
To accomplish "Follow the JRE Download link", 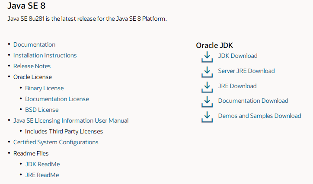I will click(237, 86).
